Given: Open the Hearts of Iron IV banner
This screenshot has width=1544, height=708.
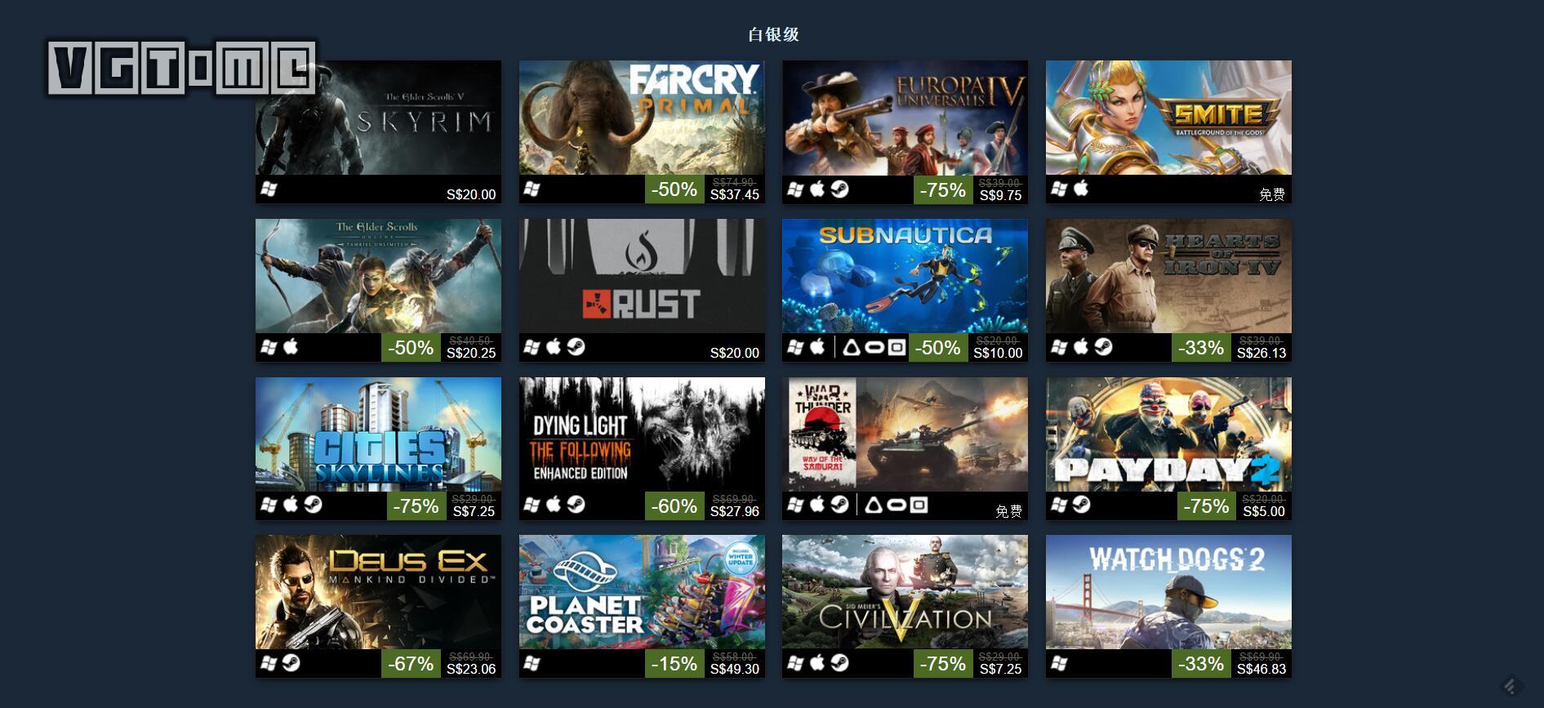Looking at the screenshot, I should [1168, 276].
